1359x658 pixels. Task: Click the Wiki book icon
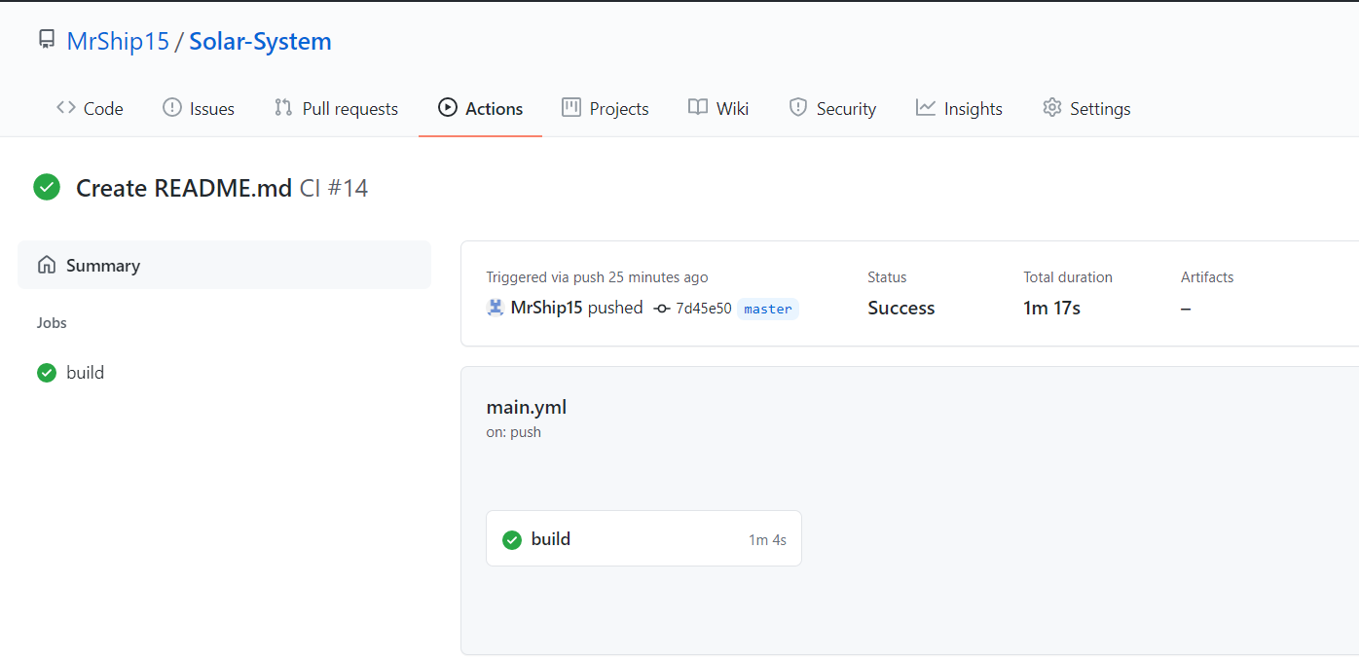click(698, 107)
